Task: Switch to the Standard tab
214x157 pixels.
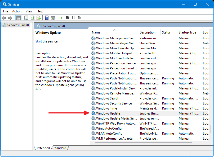Action: click(x=60, y=148)
